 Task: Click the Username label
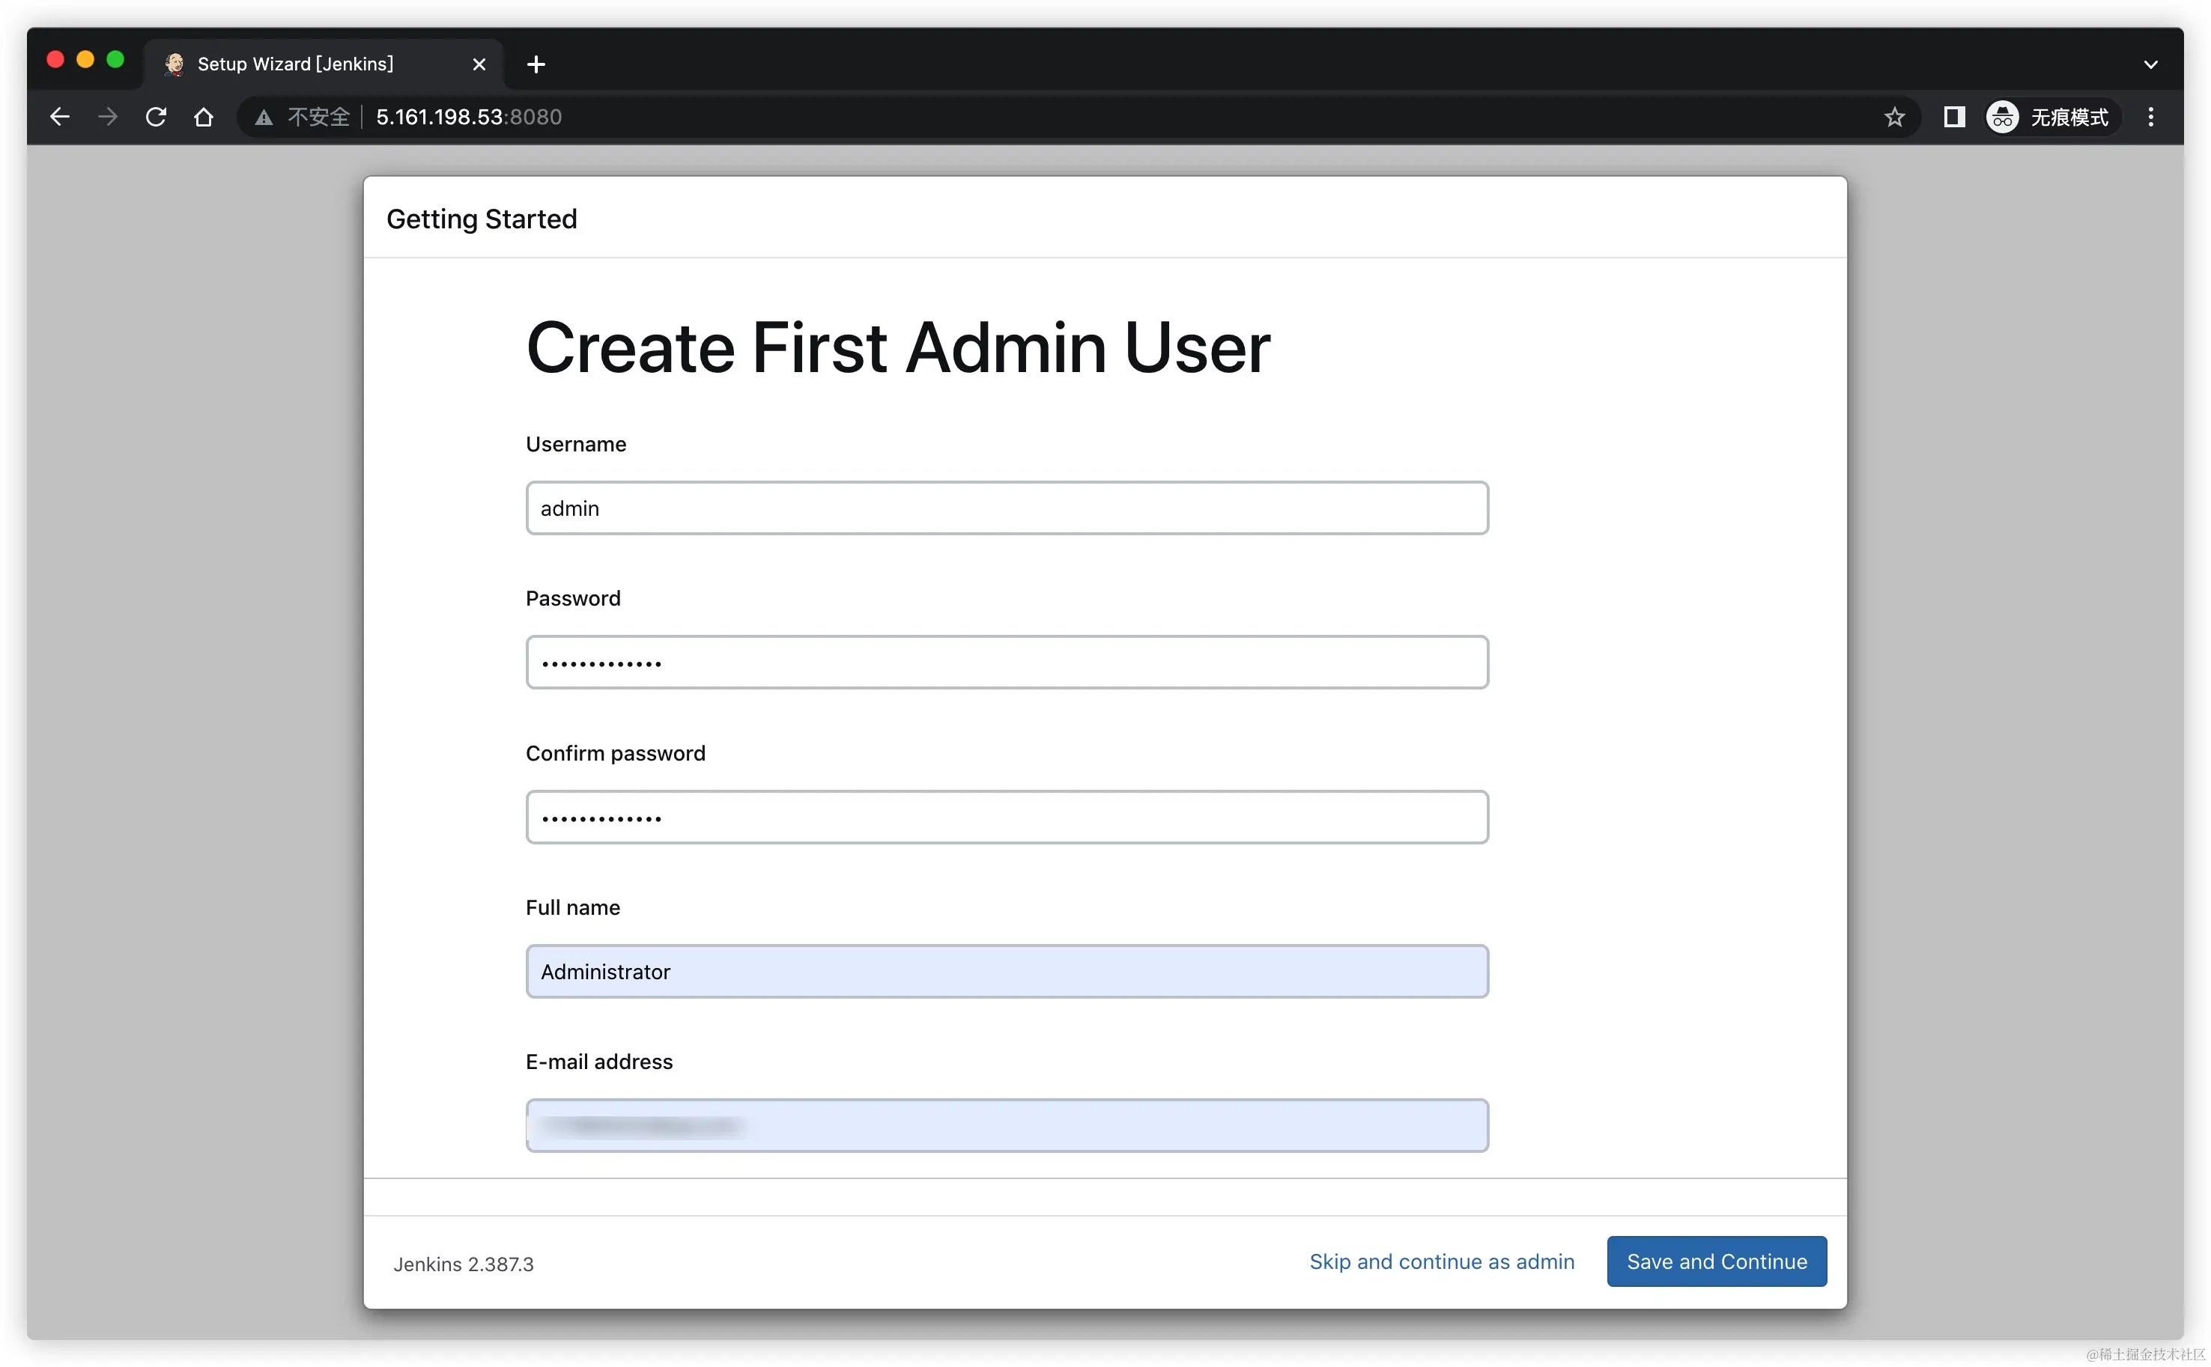click(x=576, y=444)
